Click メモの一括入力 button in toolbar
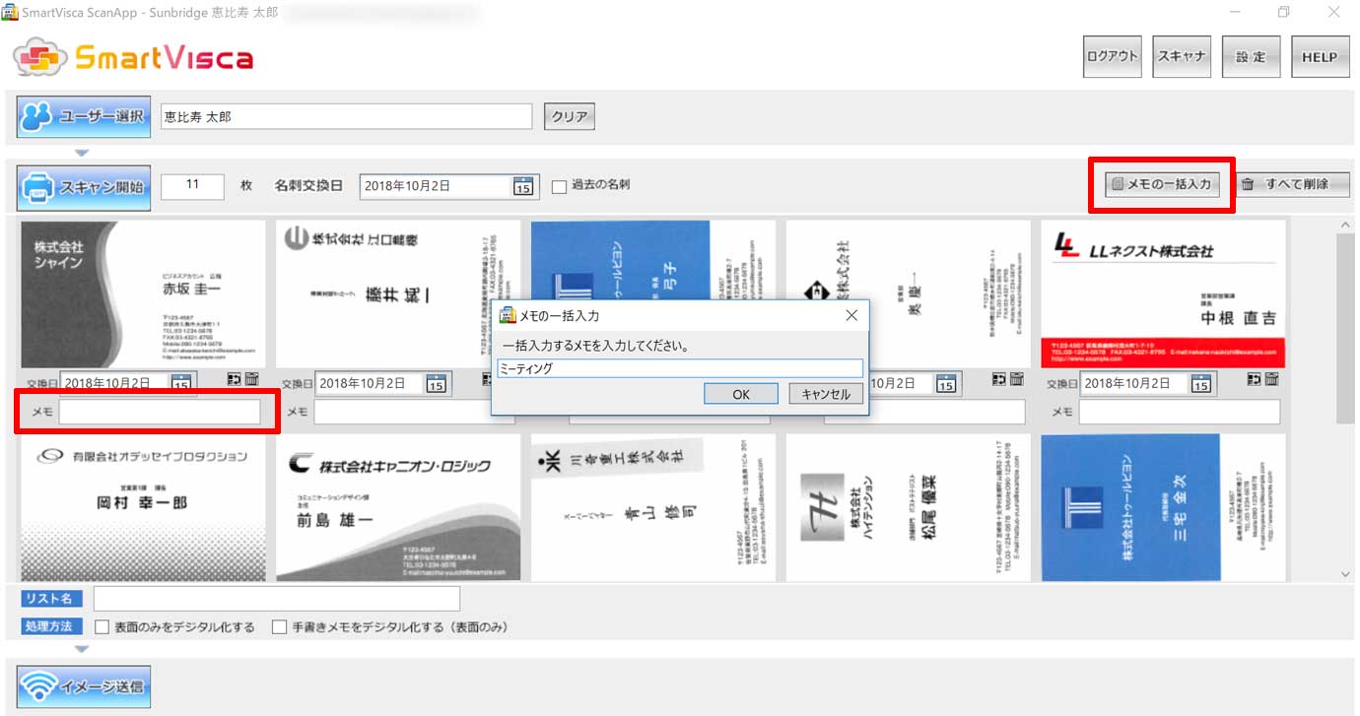The width and height of the screenshot is (1360, 716). coord(1160,184)
